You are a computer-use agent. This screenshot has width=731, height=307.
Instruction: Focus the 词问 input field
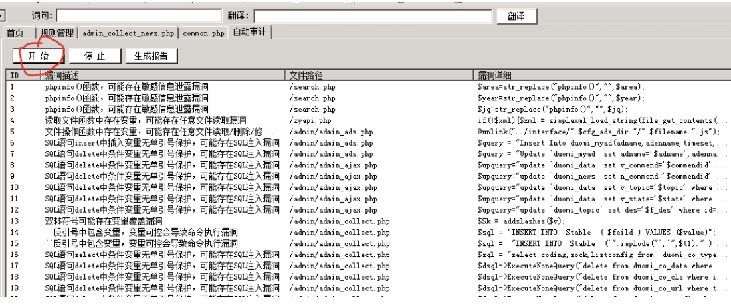[x=139, y=16]
